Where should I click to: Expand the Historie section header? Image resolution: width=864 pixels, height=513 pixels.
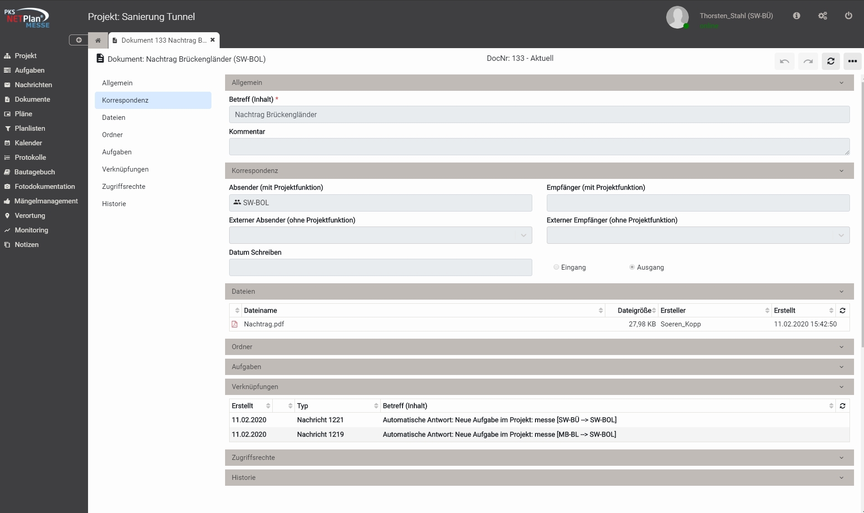(x=539, y=478)
